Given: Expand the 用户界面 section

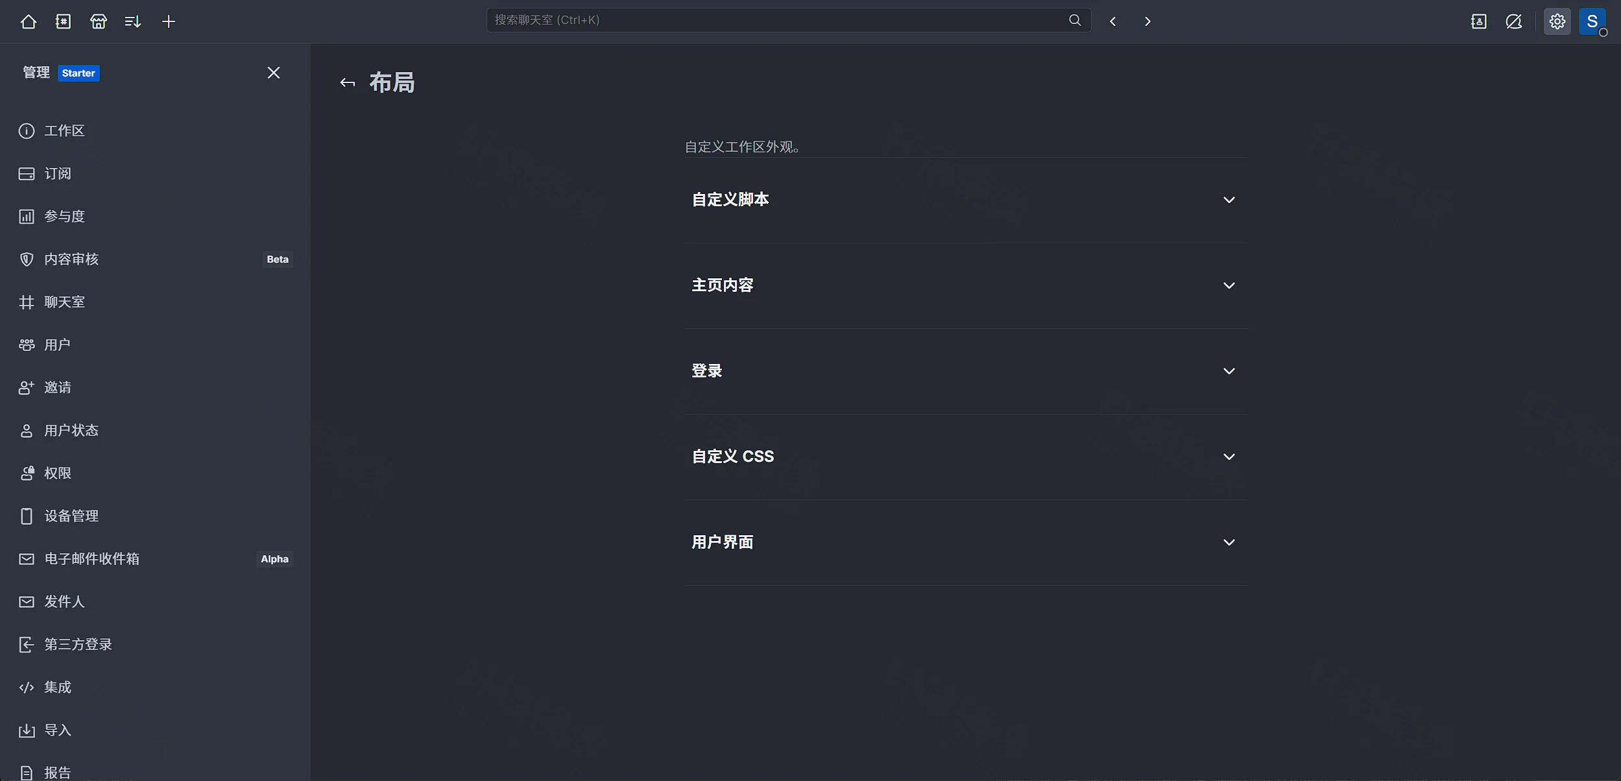Looking at the screenshot, I should pyautogui.click(x=967, y=542).
